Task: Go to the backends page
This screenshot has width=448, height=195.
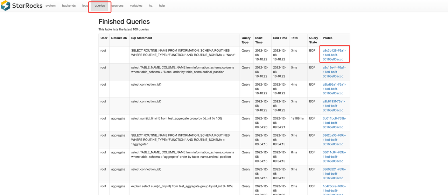Action: 69,6
